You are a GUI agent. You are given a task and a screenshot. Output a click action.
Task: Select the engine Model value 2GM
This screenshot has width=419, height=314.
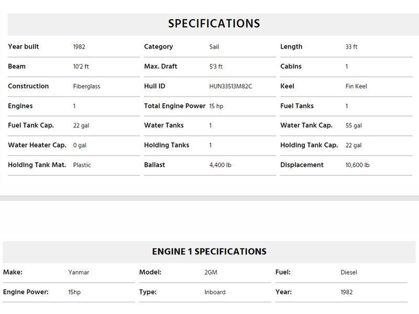211,272
